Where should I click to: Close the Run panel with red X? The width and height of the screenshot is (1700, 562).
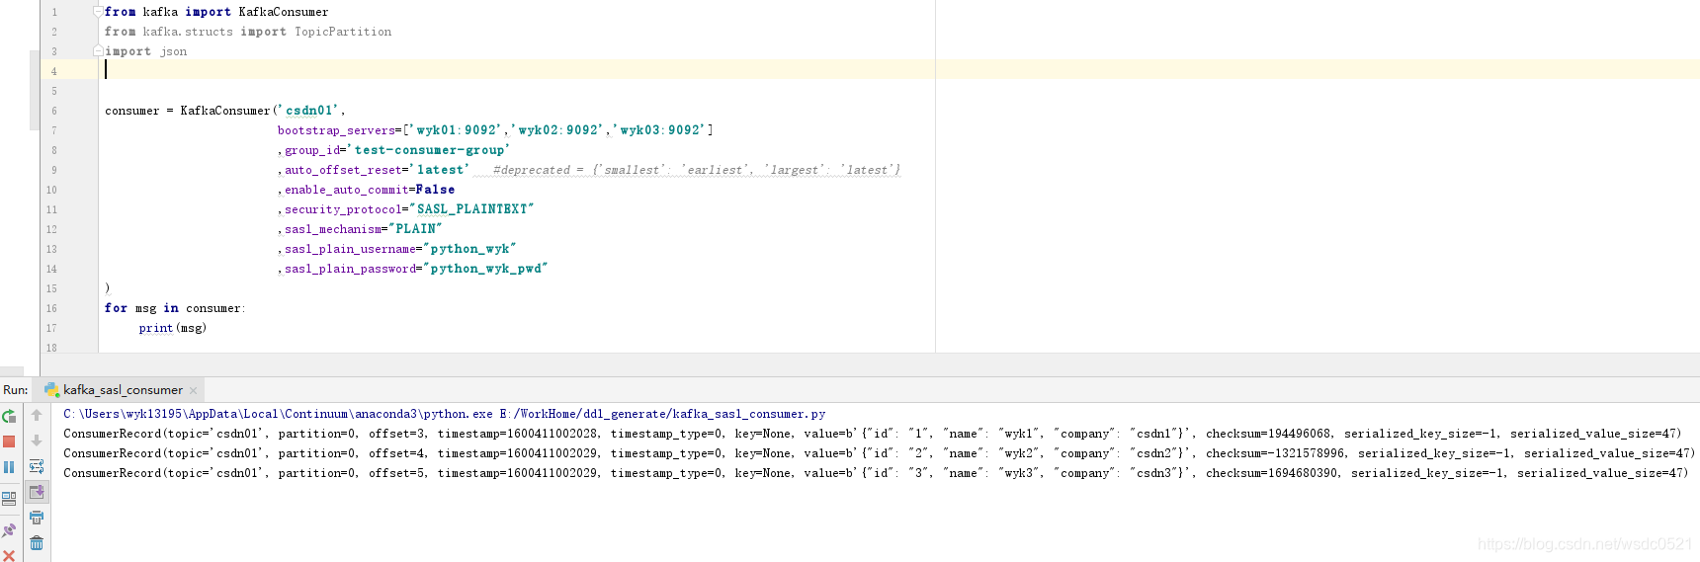click(9, 556)
